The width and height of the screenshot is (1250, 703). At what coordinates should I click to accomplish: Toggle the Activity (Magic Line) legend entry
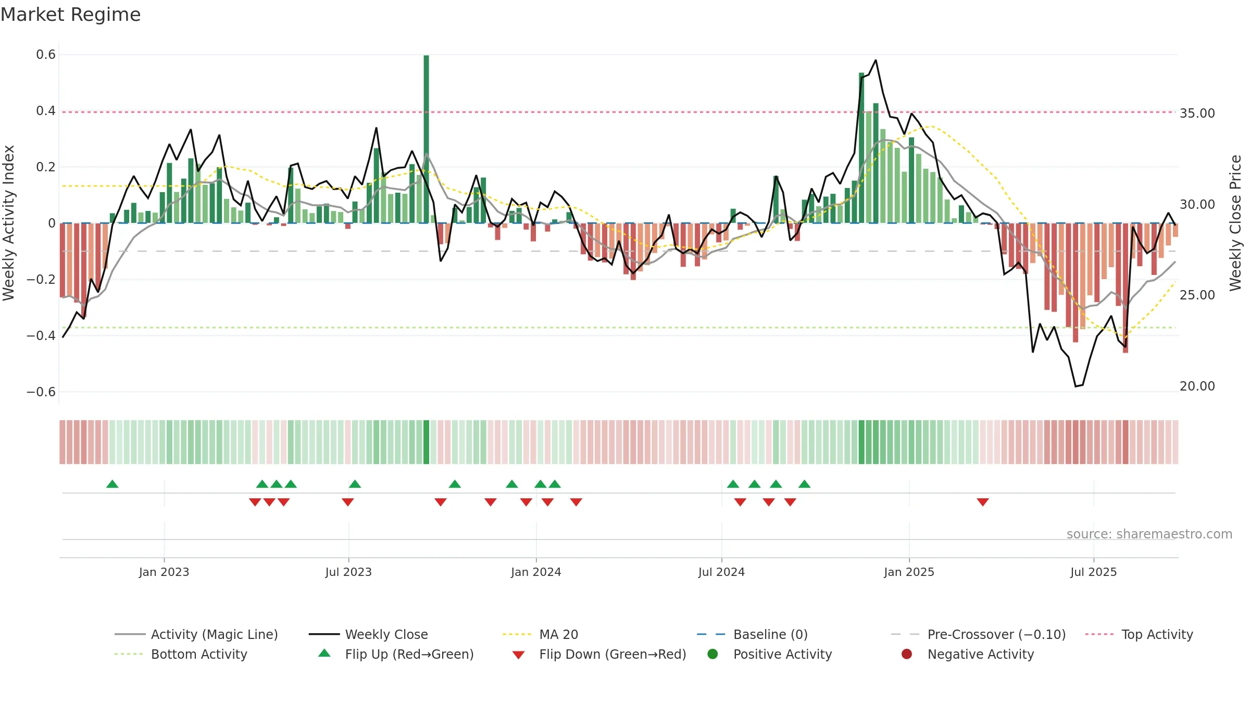click(x=196, y=634)
